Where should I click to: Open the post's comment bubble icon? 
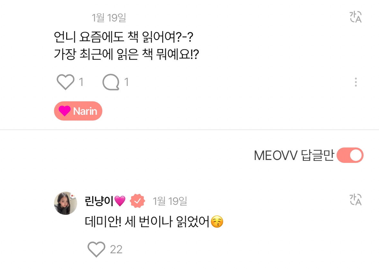111,82
